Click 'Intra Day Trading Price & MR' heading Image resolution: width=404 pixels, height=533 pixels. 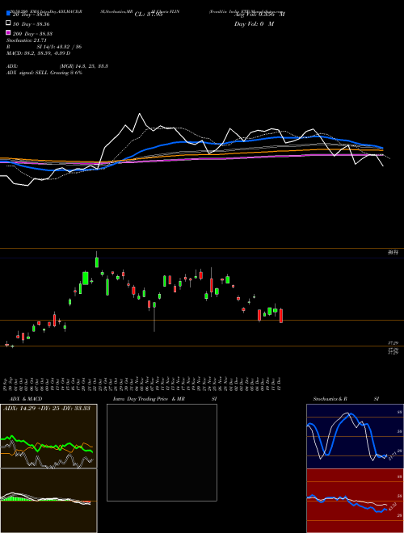click(x=149, y=399)
